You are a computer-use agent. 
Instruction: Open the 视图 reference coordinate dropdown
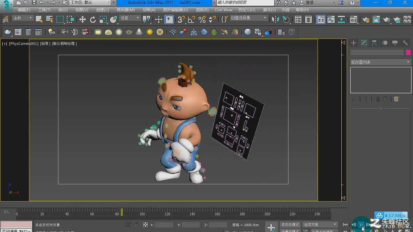130,18
